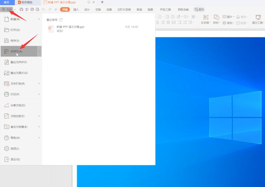265x187 pixels.
Task: Click the justify alignment icon in ribbon
Action: [168, 22]
